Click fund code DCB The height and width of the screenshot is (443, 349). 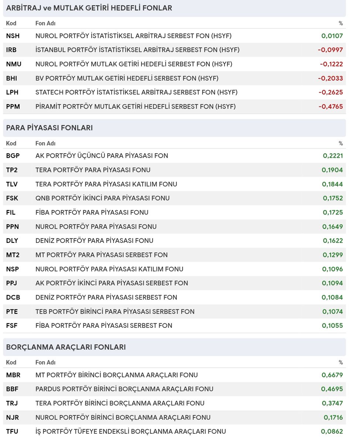point(13,297)
